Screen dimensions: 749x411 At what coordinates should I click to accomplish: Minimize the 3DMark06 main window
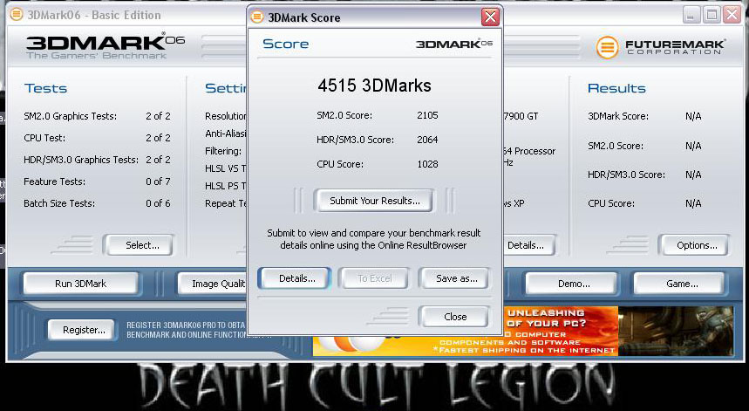[690, 15]
